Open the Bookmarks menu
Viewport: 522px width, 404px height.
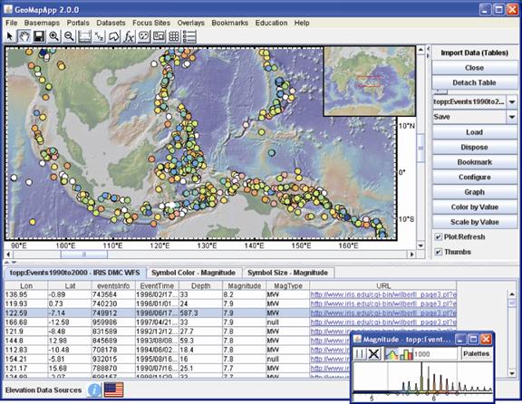tap(229, 23)
